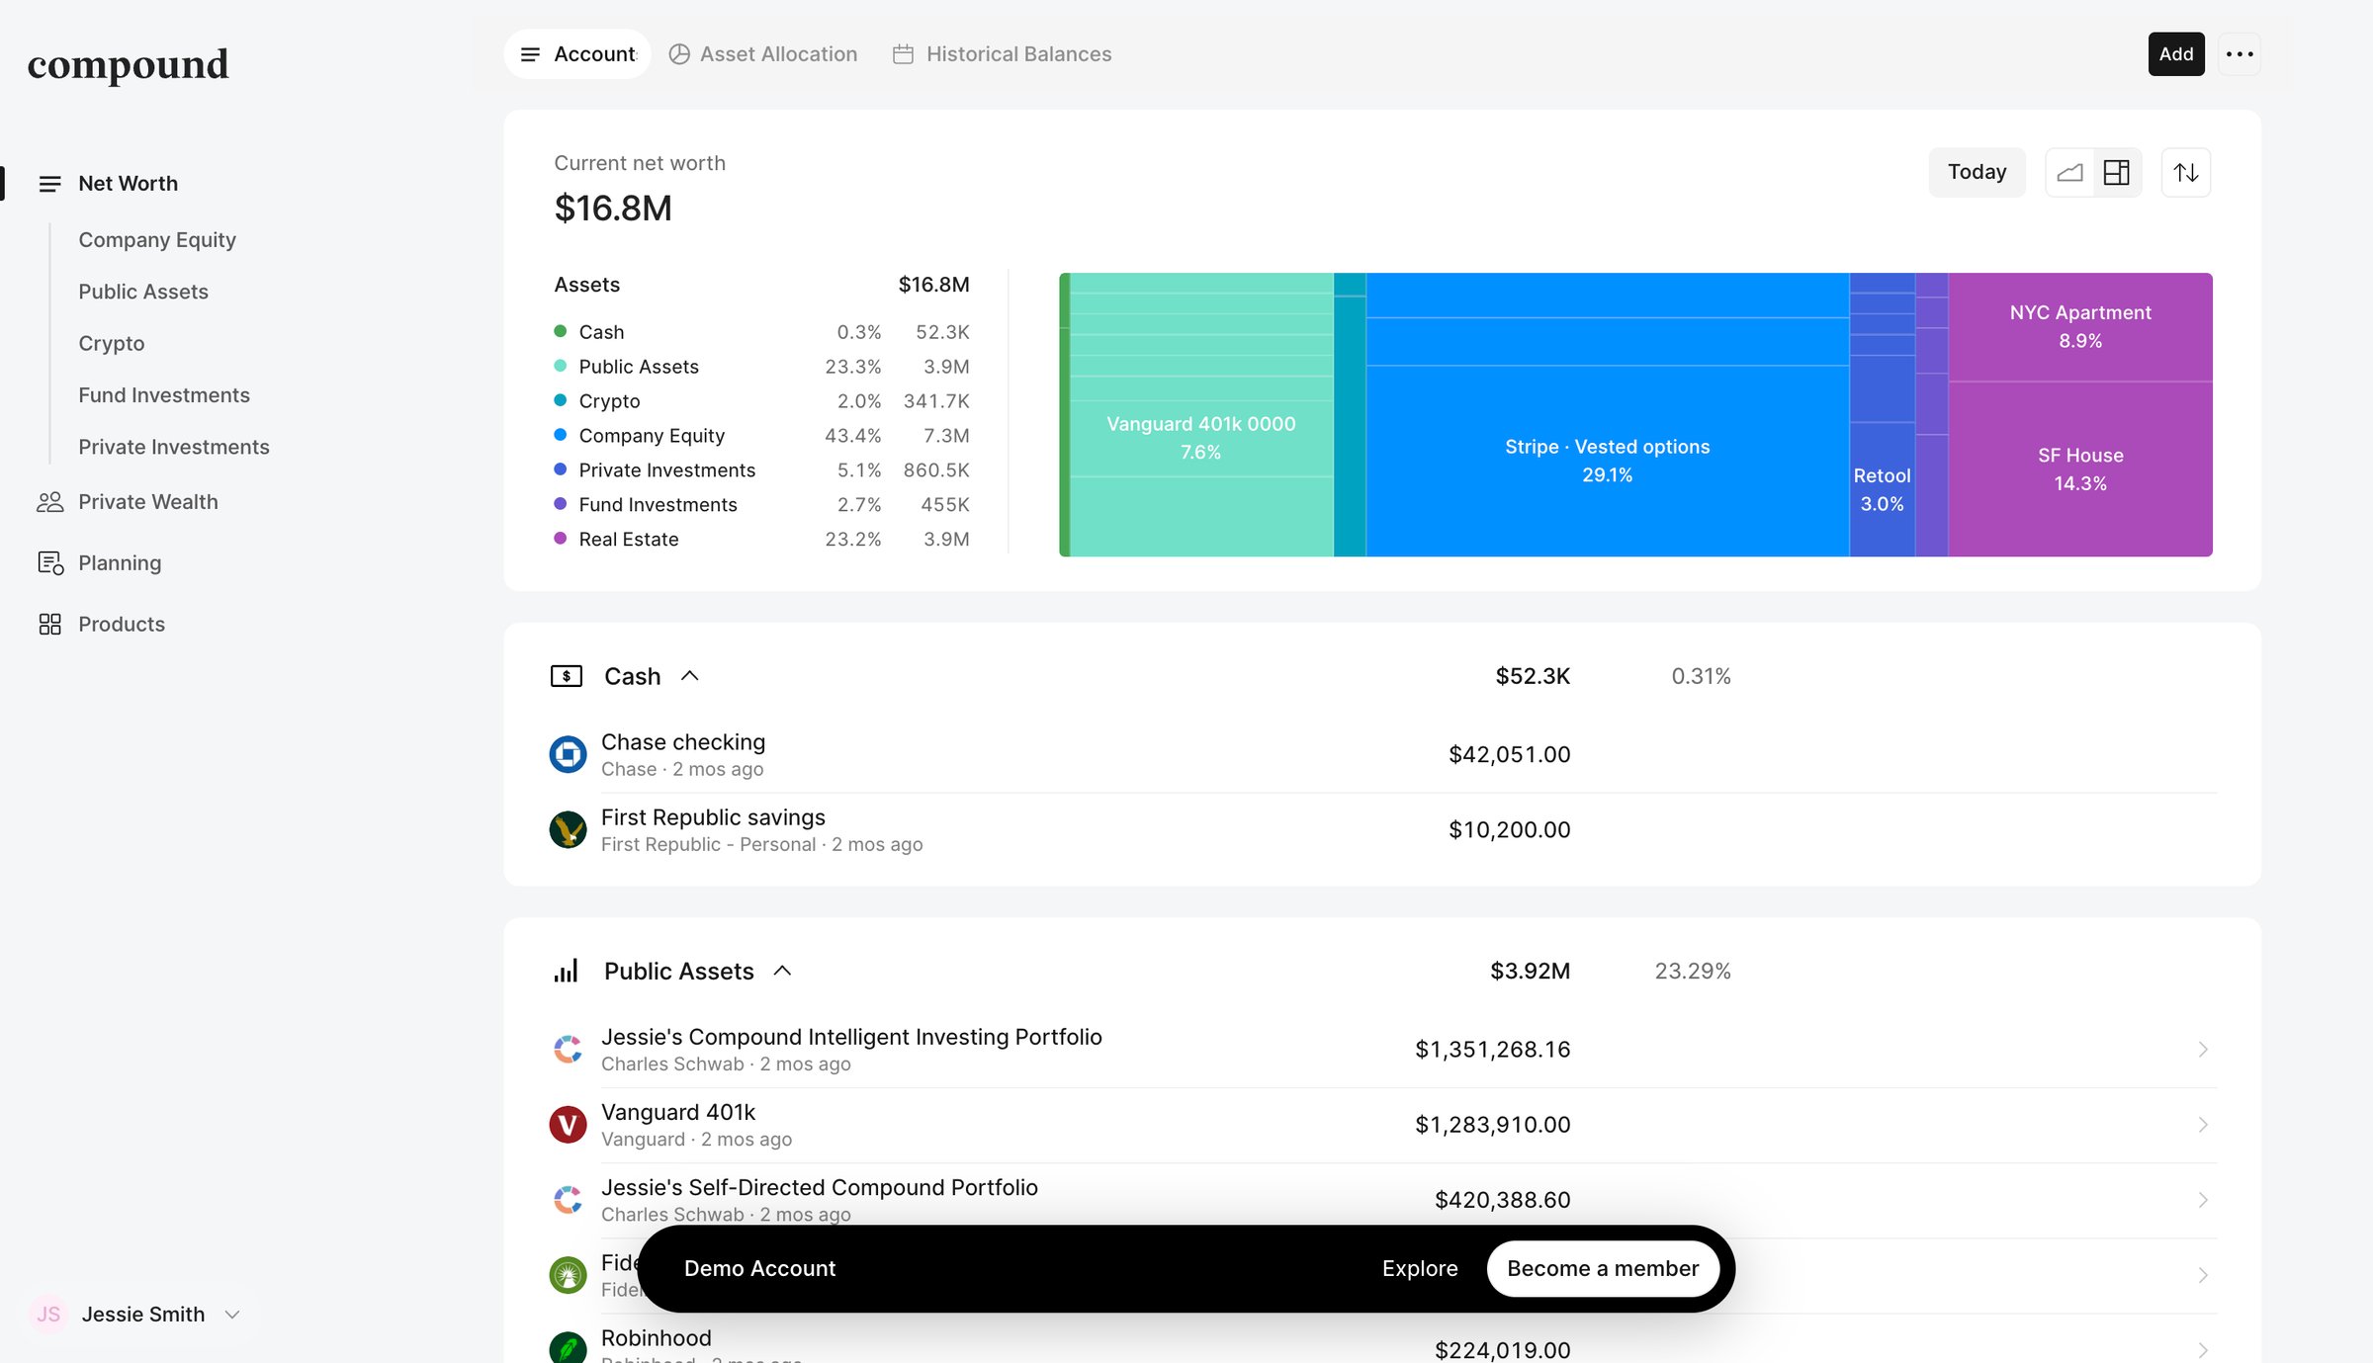The height and width of the screenshot is (1363, 2373).
Task: Open Public Assets in the sidebar
Action: pos(143,292)
